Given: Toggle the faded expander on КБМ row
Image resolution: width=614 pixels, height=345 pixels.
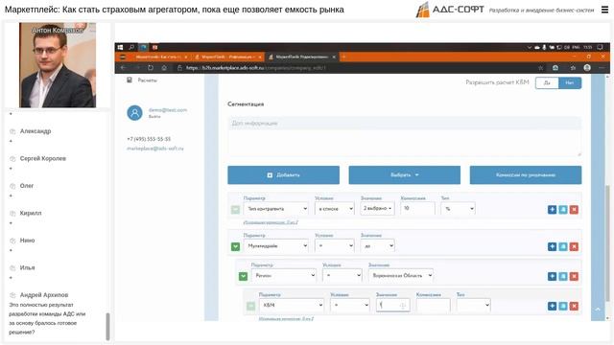Looking at the screenshot, I should tap(251, 306).
